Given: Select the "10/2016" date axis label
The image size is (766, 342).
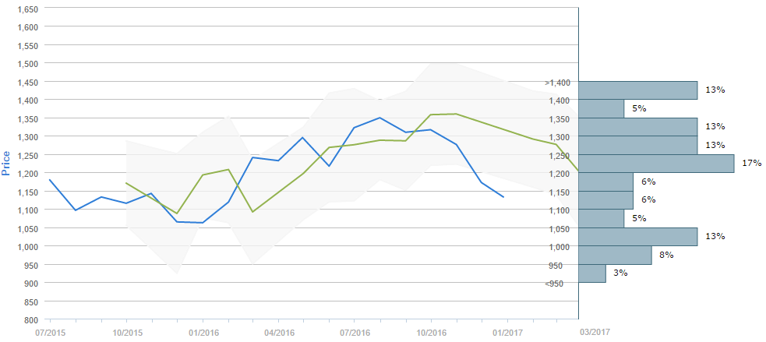Looking at the screenshot, I should coord(431,331).
